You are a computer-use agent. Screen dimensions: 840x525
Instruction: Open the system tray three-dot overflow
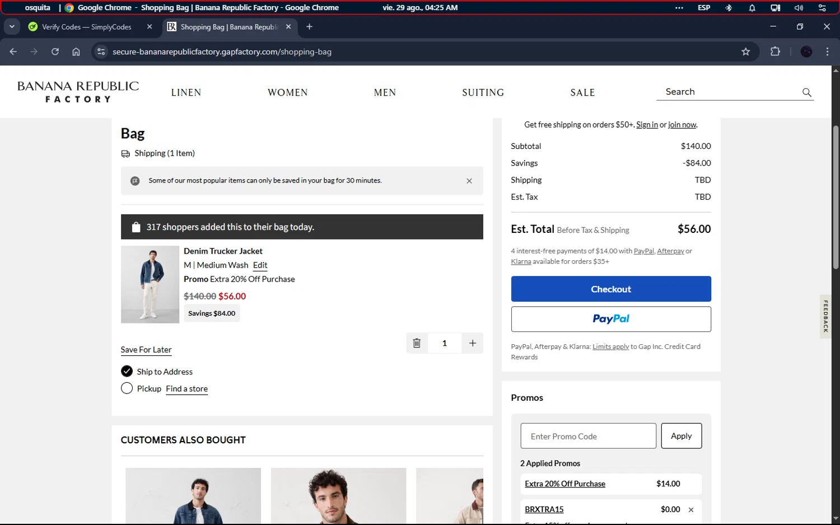[x=679, y=8]
